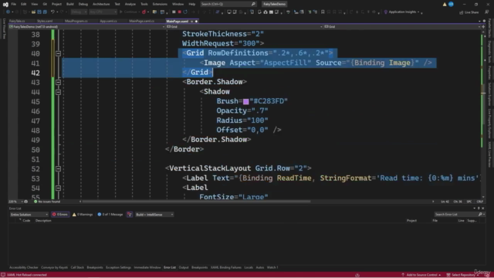
Task: Pause debugging with the Break All icon
Action: click(x=174, y=12)
